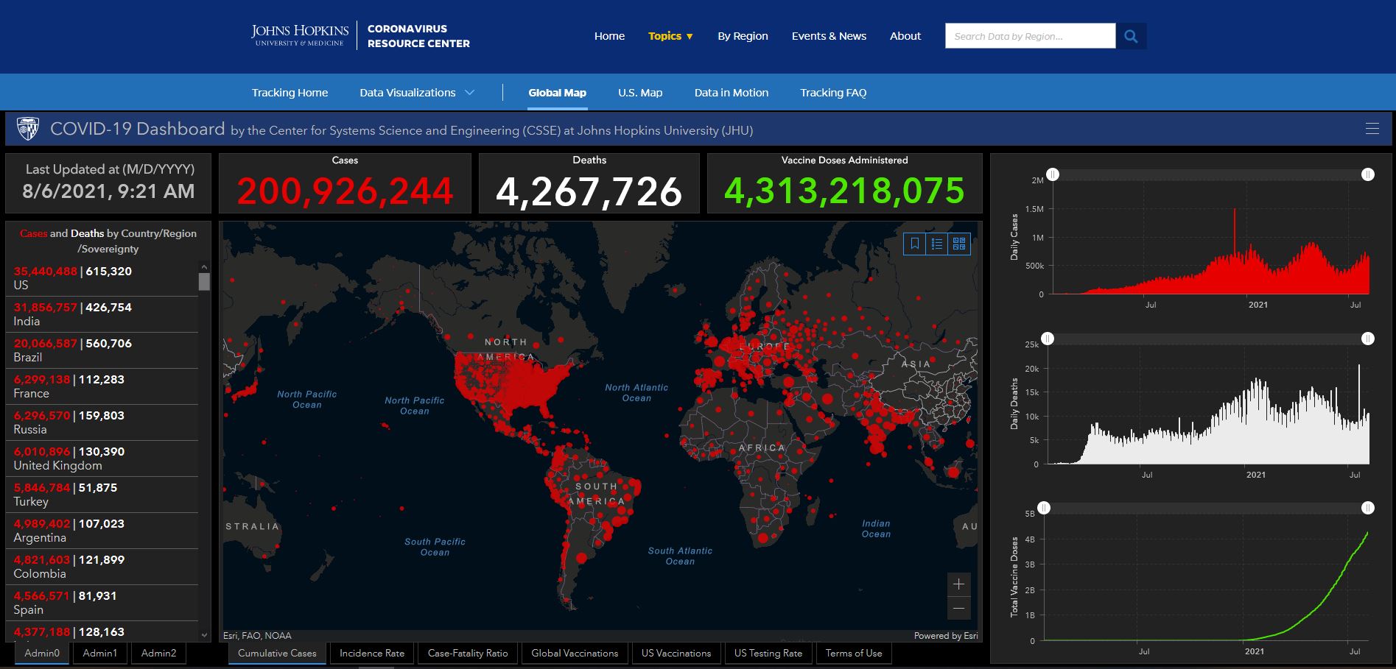Open the basemap gallery grid icon

(x=959, y=244)
